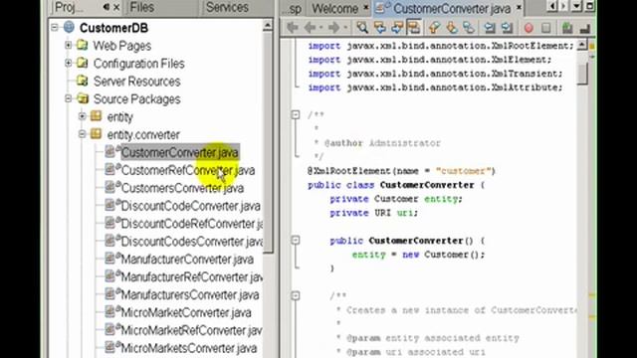Jump to the last edit location
Viewport: 637px width, 358px height.
point(292,28)
